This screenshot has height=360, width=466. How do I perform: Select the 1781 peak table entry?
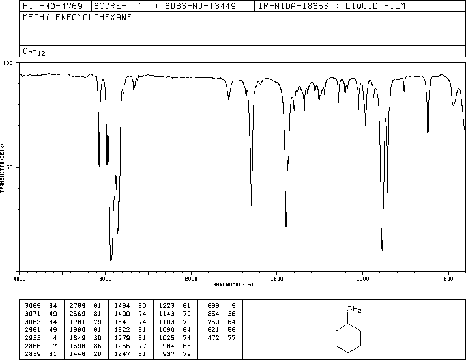[x=85, y=322]
